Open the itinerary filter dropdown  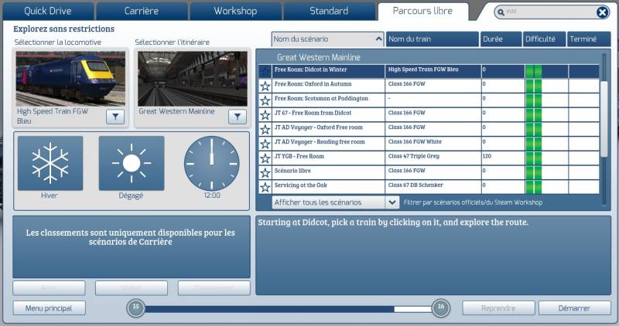click(x=238, y=117)
